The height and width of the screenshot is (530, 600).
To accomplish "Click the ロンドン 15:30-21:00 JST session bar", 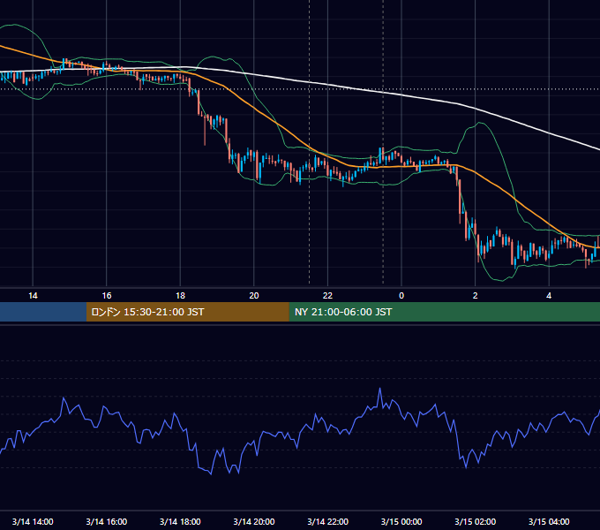I will click(187, 312).
